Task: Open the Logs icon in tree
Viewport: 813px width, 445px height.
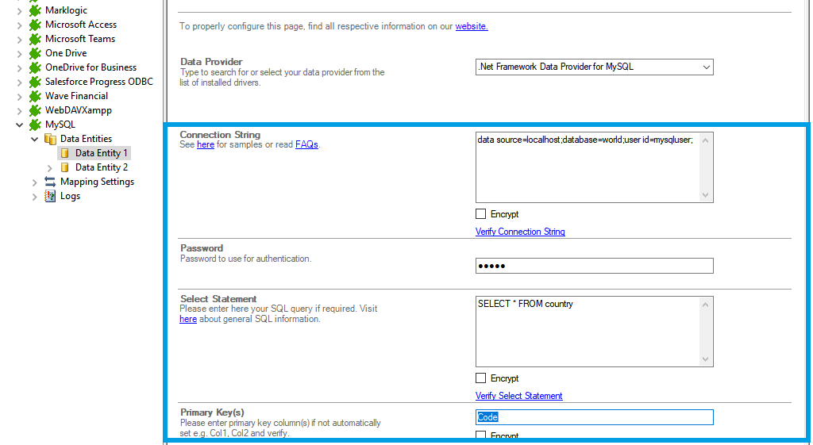Action: 51,196
